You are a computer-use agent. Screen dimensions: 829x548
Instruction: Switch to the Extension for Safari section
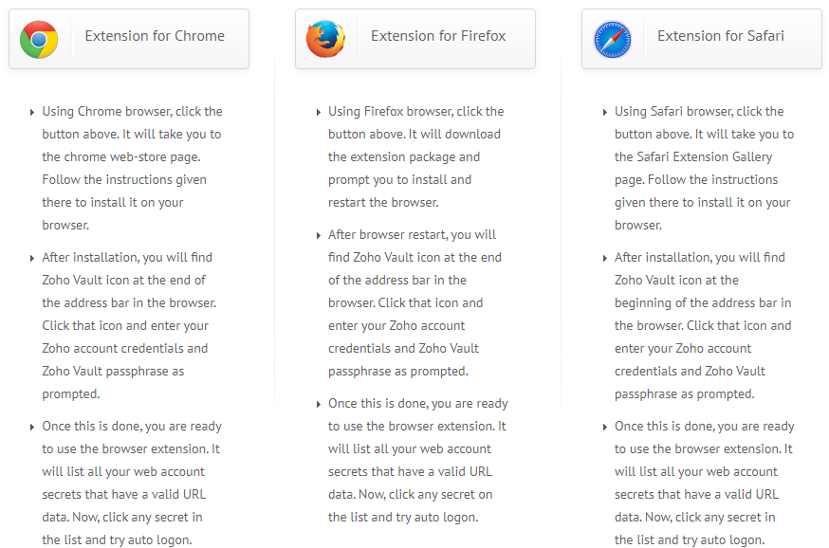701,38
